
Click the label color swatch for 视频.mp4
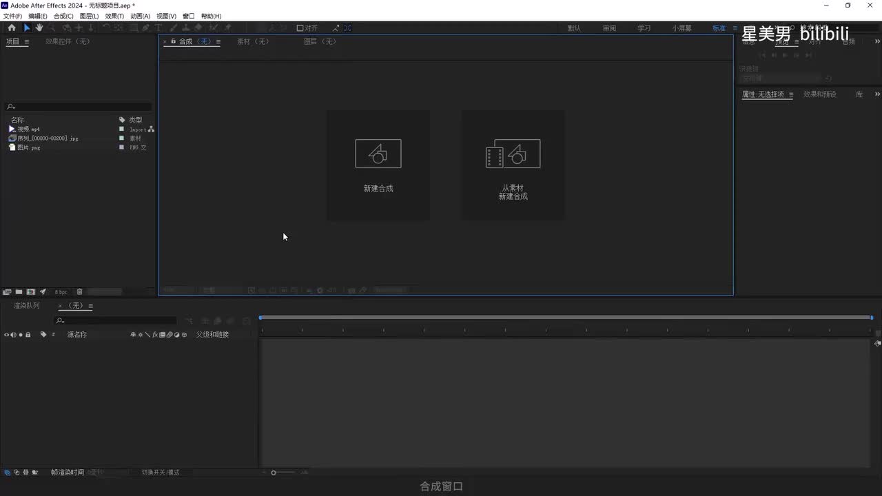click(122, 129)
